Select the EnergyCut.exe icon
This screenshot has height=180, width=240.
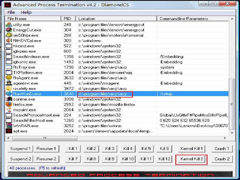click(9, 30)
